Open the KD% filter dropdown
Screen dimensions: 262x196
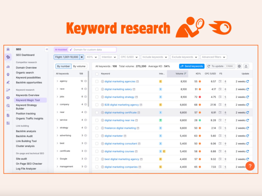click(x=92, y=57)
